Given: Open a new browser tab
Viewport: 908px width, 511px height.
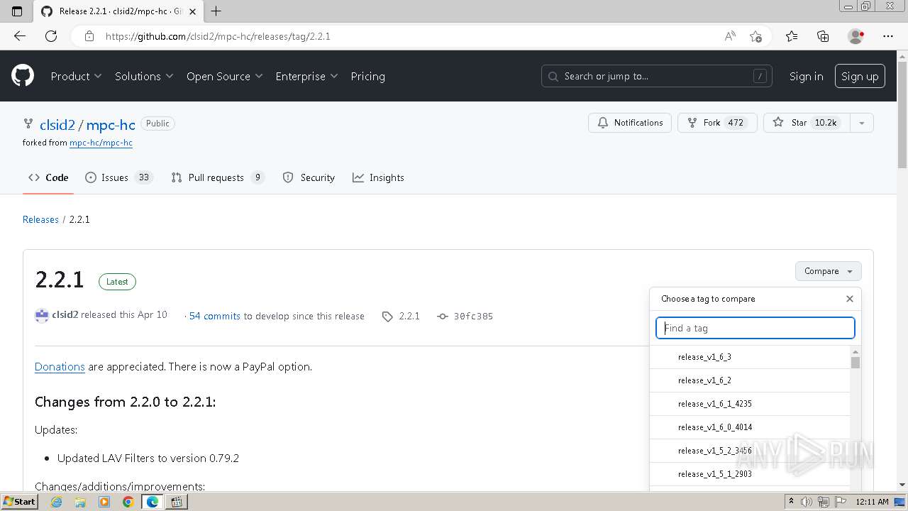Looking at the screenshot, I should tap(216, 11).
